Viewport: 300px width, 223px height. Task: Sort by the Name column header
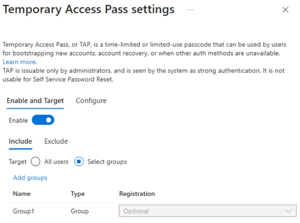tap(22, 194)
